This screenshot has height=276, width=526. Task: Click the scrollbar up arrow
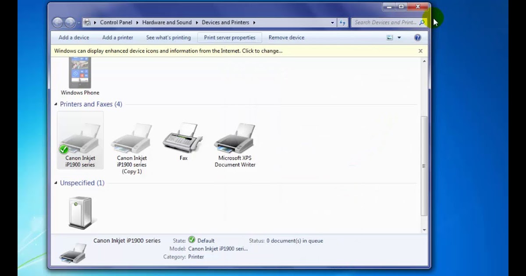424,61
